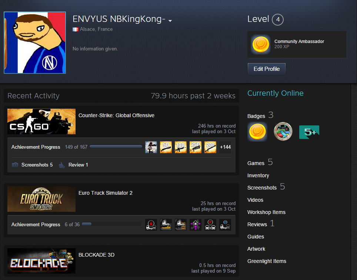This screenshot has height=280, width=357.
Task: Open the Euro Truck Simulator 2 banner
Action: pyautogui.click(x=41, y=199)
